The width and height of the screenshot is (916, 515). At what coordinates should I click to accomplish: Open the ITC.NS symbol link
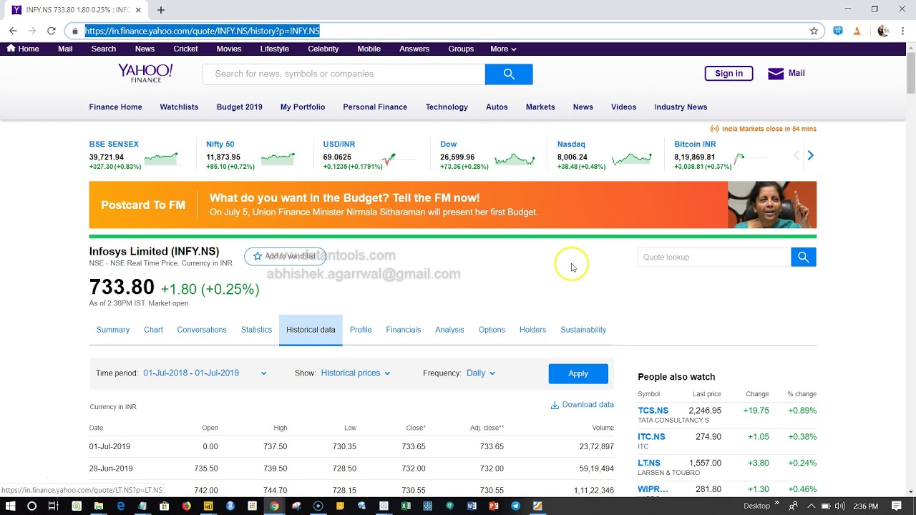coord(651,436)
